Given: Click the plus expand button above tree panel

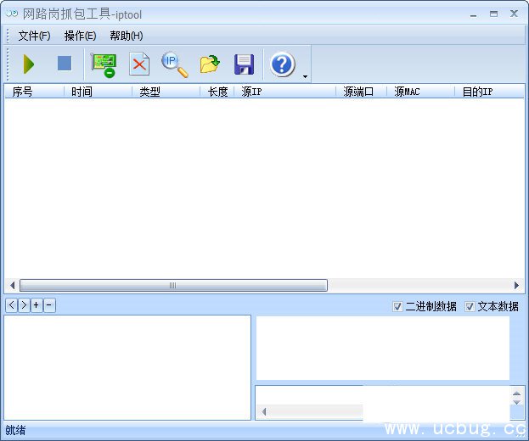Looking at the screenshot, I should (37, 305).
